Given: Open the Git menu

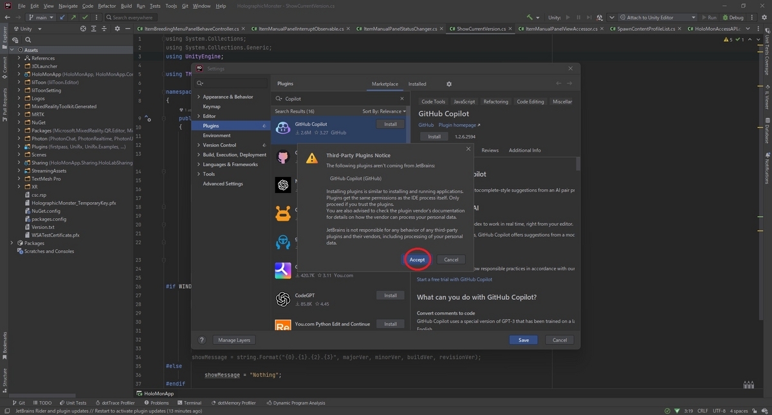Looking at the screenshot, I should 185,6.
